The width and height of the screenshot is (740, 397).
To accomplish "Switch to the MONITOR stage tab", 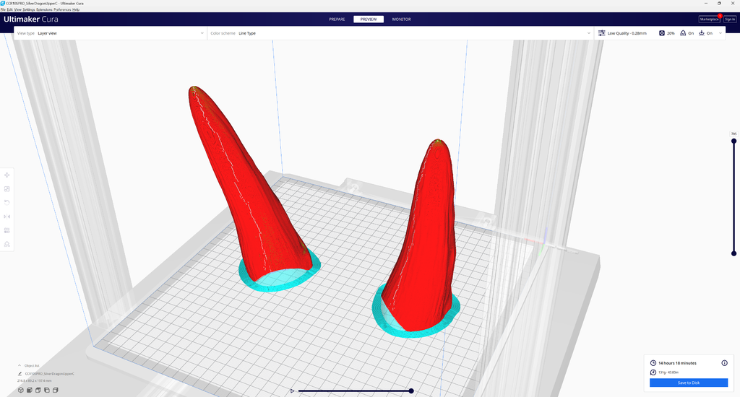I will (402, 19).
